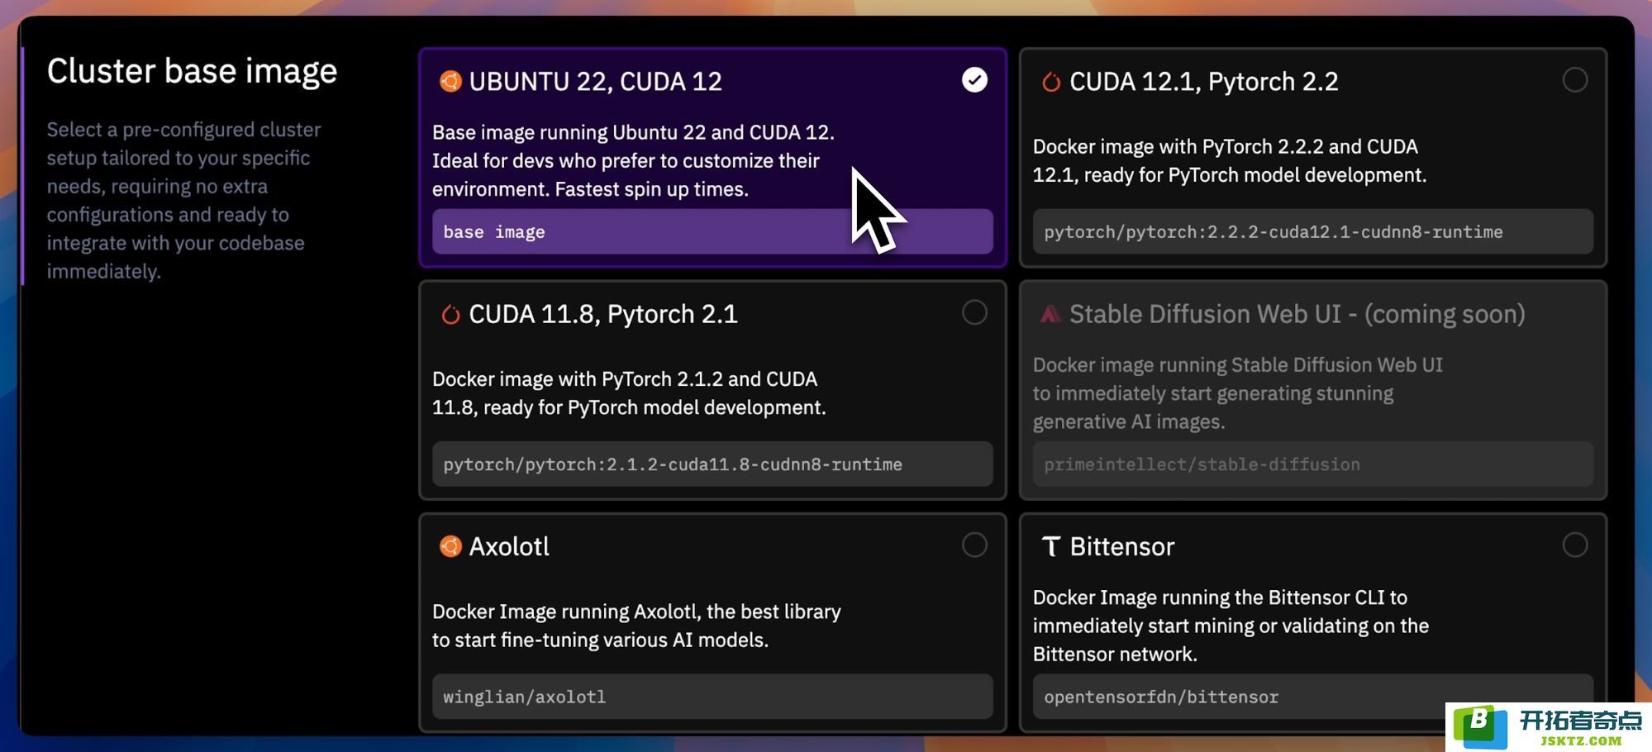Click the 'CUDA 11.8, Pytorch 2.1' card title
This screenshot has width=1652, height=752.
point(603,314)
